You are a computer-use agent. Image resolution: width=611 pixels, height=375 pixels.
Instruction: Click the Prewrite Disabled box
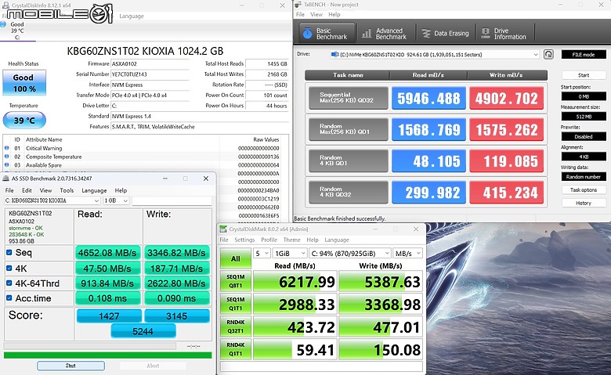584,137
